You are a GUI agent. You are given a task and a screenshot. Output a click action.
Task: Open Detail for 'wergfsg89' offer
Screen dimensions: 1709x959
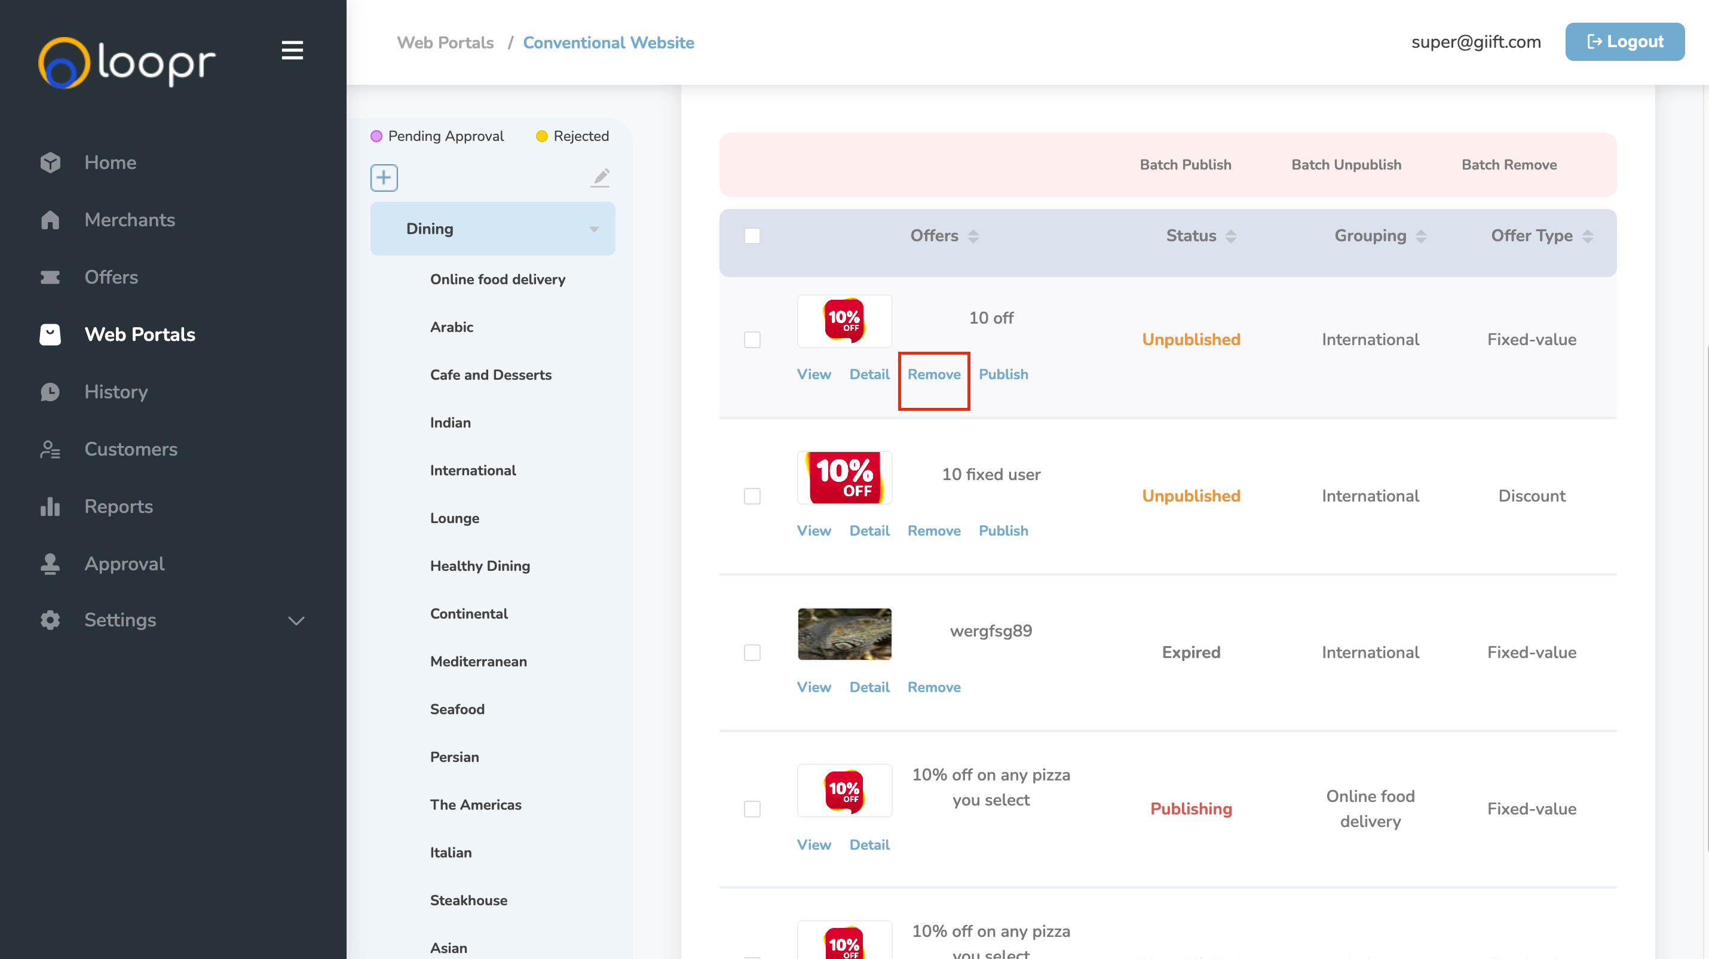tap(869, 687)
